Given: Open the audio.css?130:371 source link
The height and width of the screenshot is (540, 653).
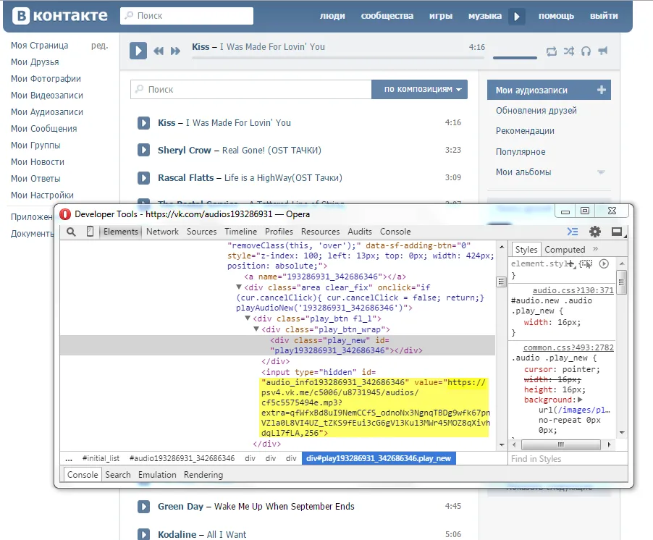Looking at the screenshot, I should 573,290.
